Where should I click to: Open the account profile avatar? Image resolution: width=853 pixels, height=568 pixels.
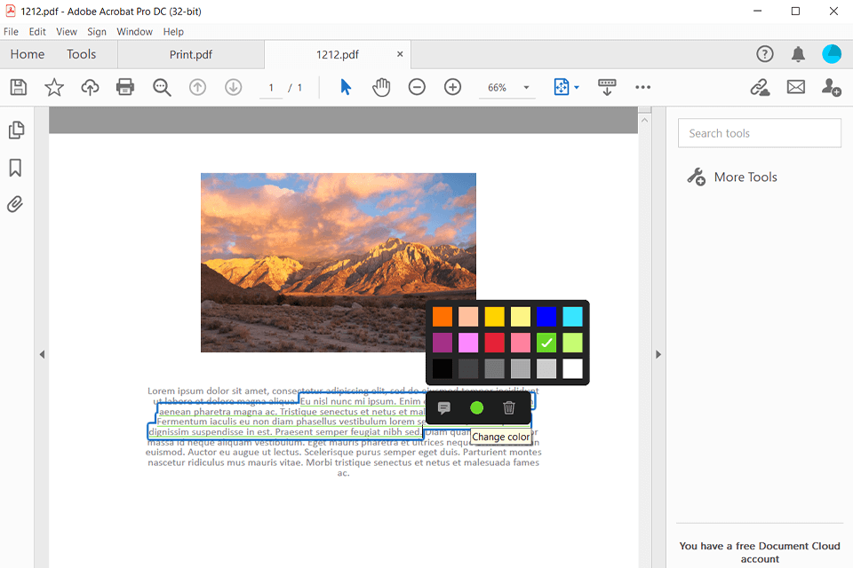coord(832,54)
